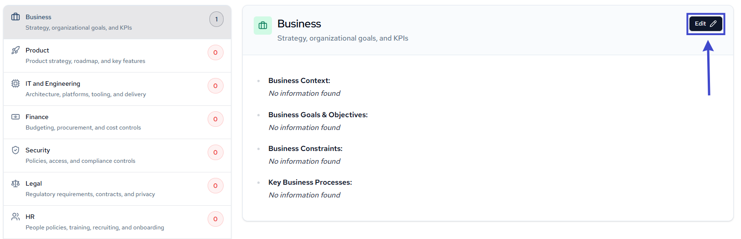Click the Business count badge showing 1
This screenshot has height=239, width=741.
[x=216, y=19]
